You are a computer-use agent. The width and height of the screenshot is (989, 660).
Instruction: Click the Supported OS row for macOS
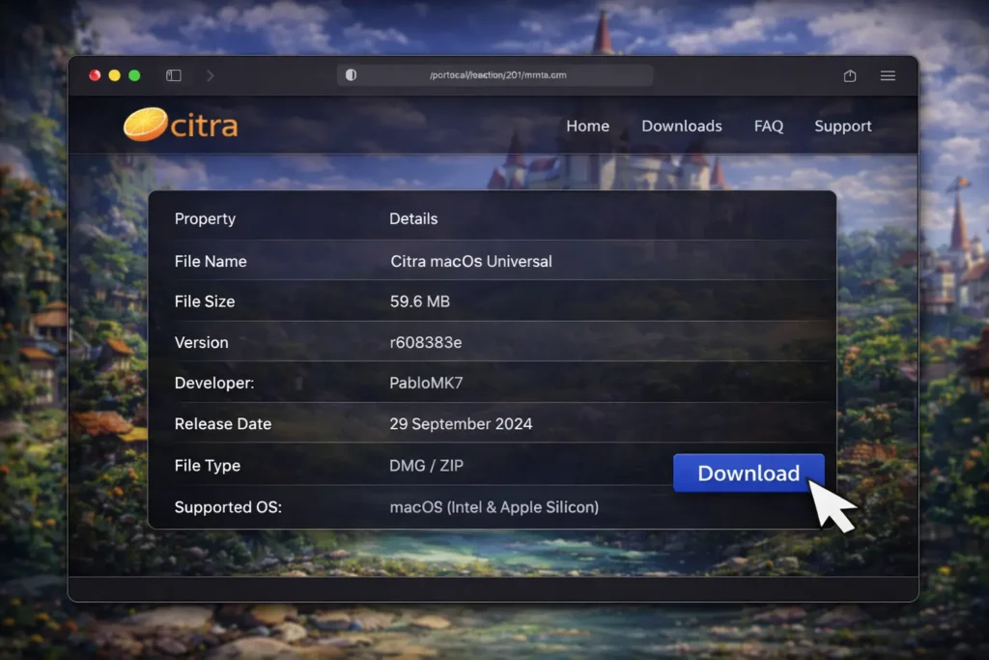494,506
